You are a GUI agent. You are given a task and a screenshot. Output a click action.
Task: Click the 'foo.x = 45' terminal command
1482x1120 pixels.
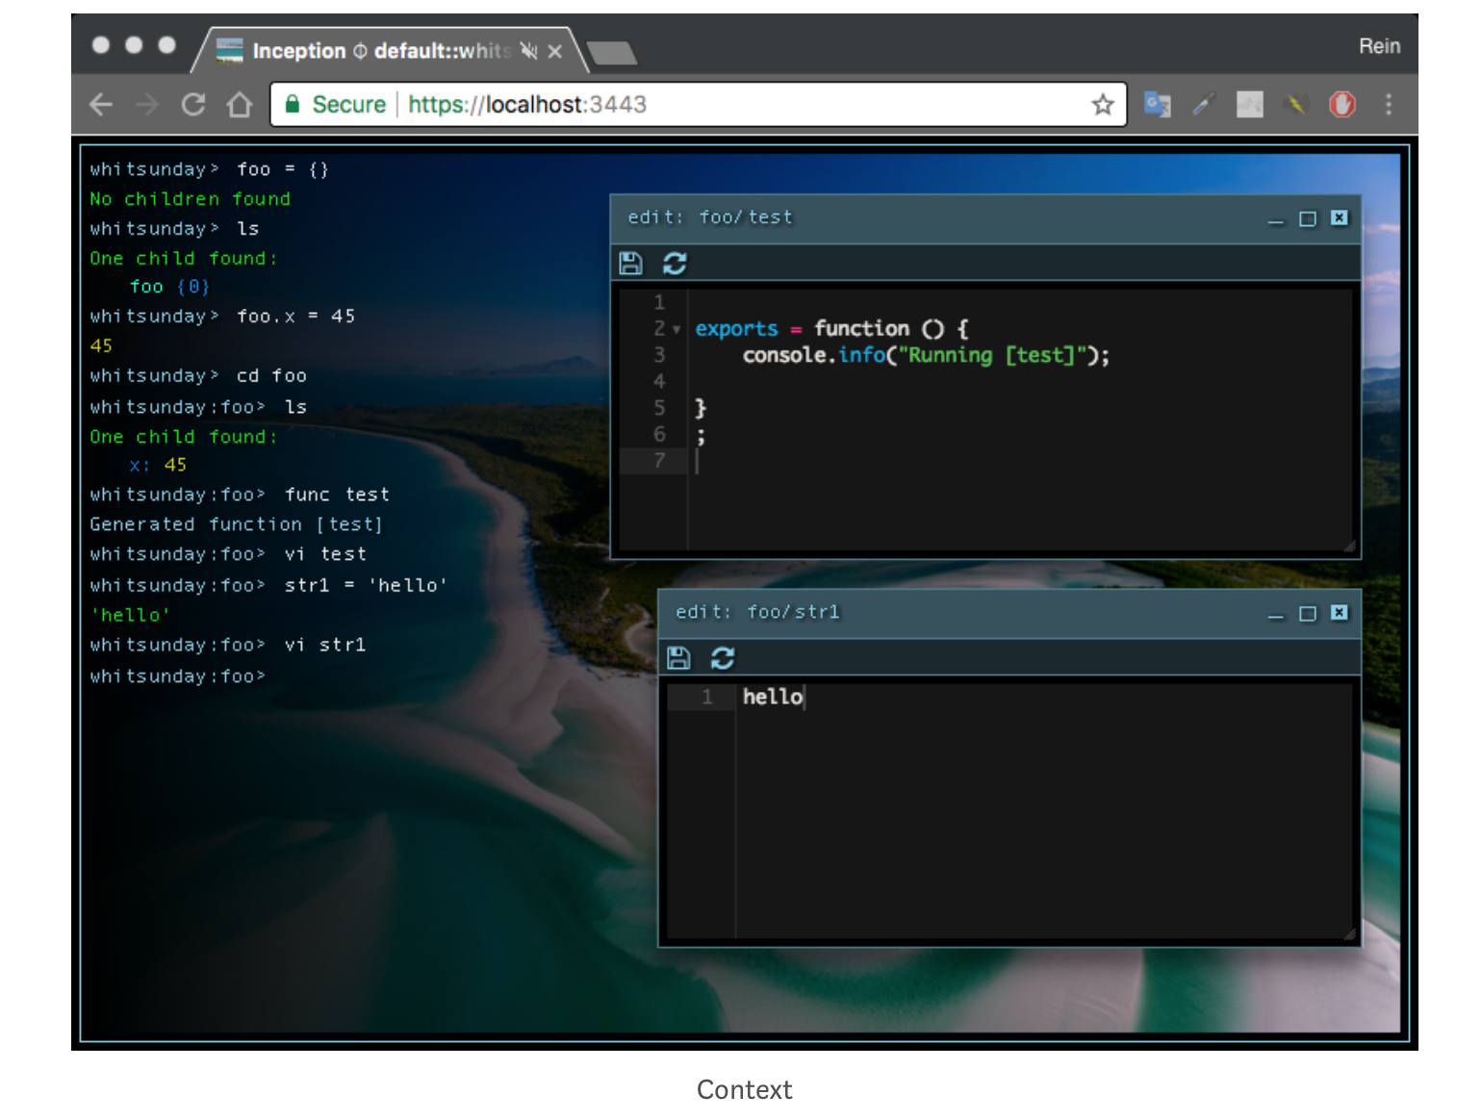[x=296, y=317]
